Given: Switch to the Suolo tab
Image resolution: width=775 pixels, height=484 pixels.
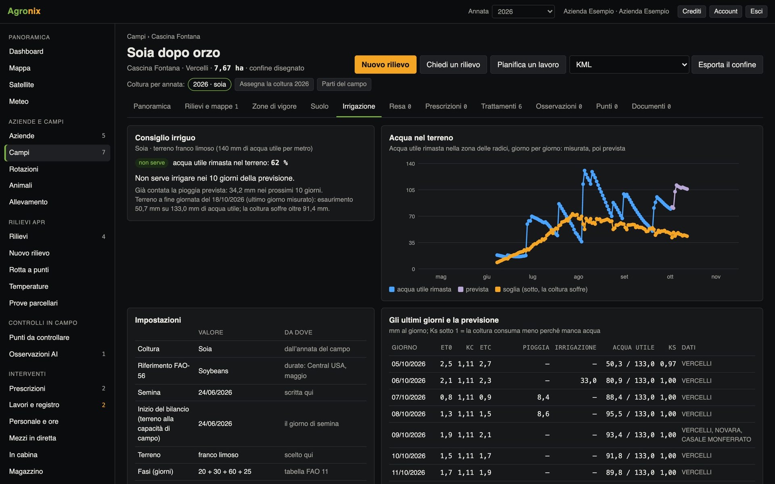Looking at the screenshot, I should [x=319, y=106].
